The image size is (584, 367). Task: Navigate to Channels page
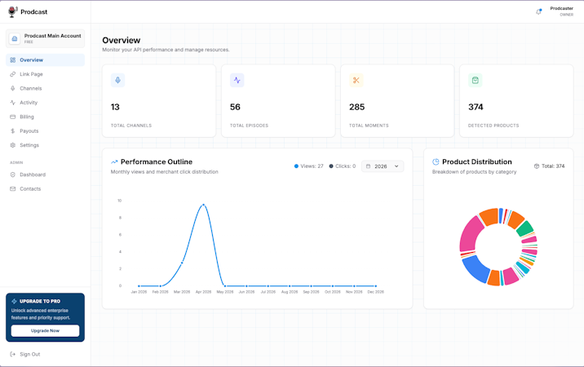[45, 88]
